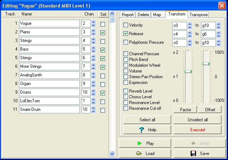228x160 pixels.
Task: Click the Factor slider handle
Action: point(188,71)
